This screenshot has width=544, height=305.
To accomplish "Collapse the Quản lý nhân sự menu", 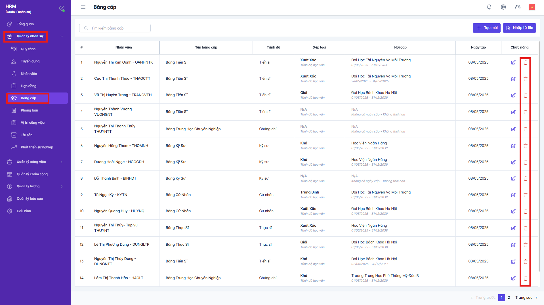I will pos(61,36).
